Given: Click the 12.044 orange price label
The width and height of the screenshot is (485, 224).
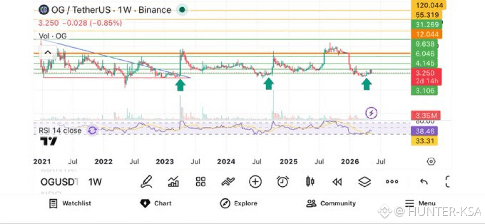Looking at the screenshot, I should pos(427,34).
